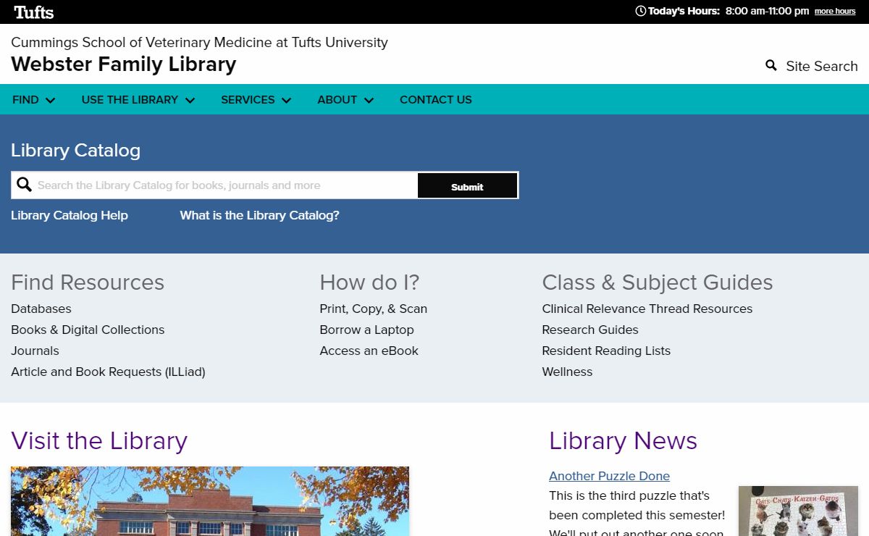This screenshot has height=536, width=869.
Task: Open Clinical Relevance Thread Resources
Action: [x=647, y=309]
